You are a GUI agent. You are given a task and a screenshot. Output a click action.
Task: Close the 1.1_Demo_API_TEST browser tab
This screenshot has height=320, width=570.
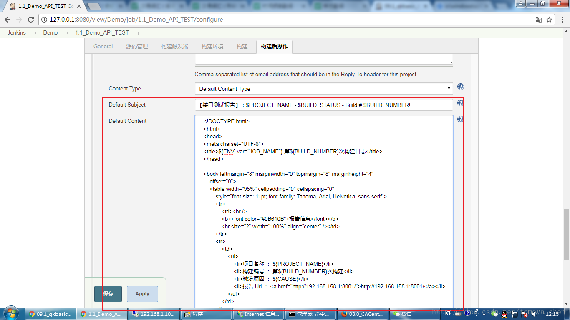click(79, 6)
